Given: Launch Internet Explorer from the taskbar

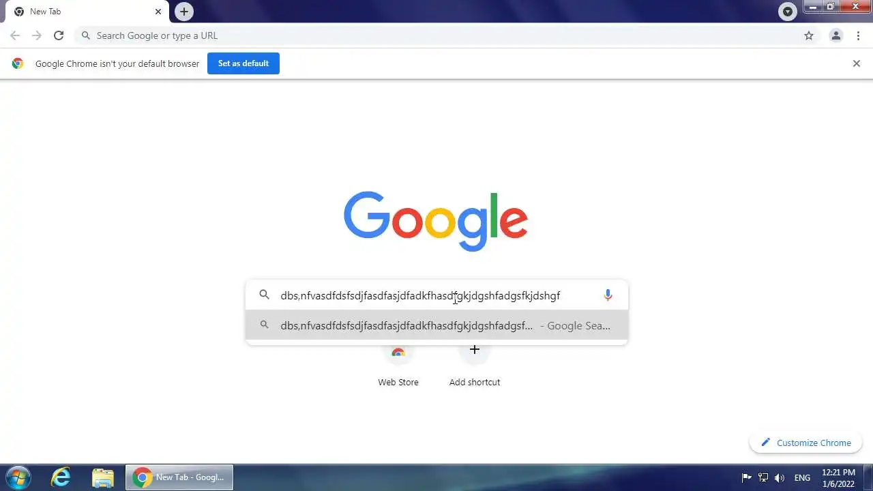Looking at the screenshot, I should click(x=61, y=477).
